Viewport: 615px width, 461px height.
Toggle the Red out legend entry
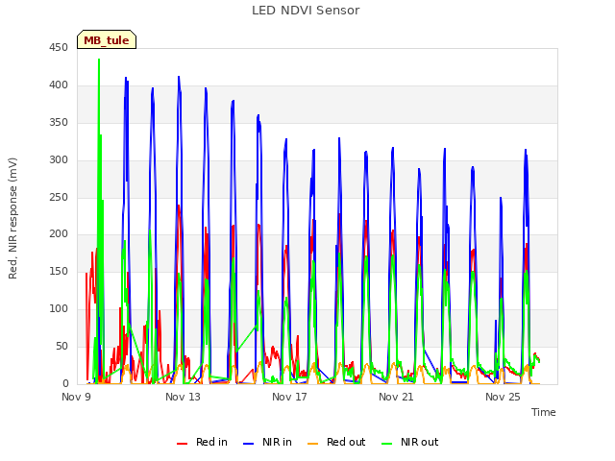coord(336,442)
